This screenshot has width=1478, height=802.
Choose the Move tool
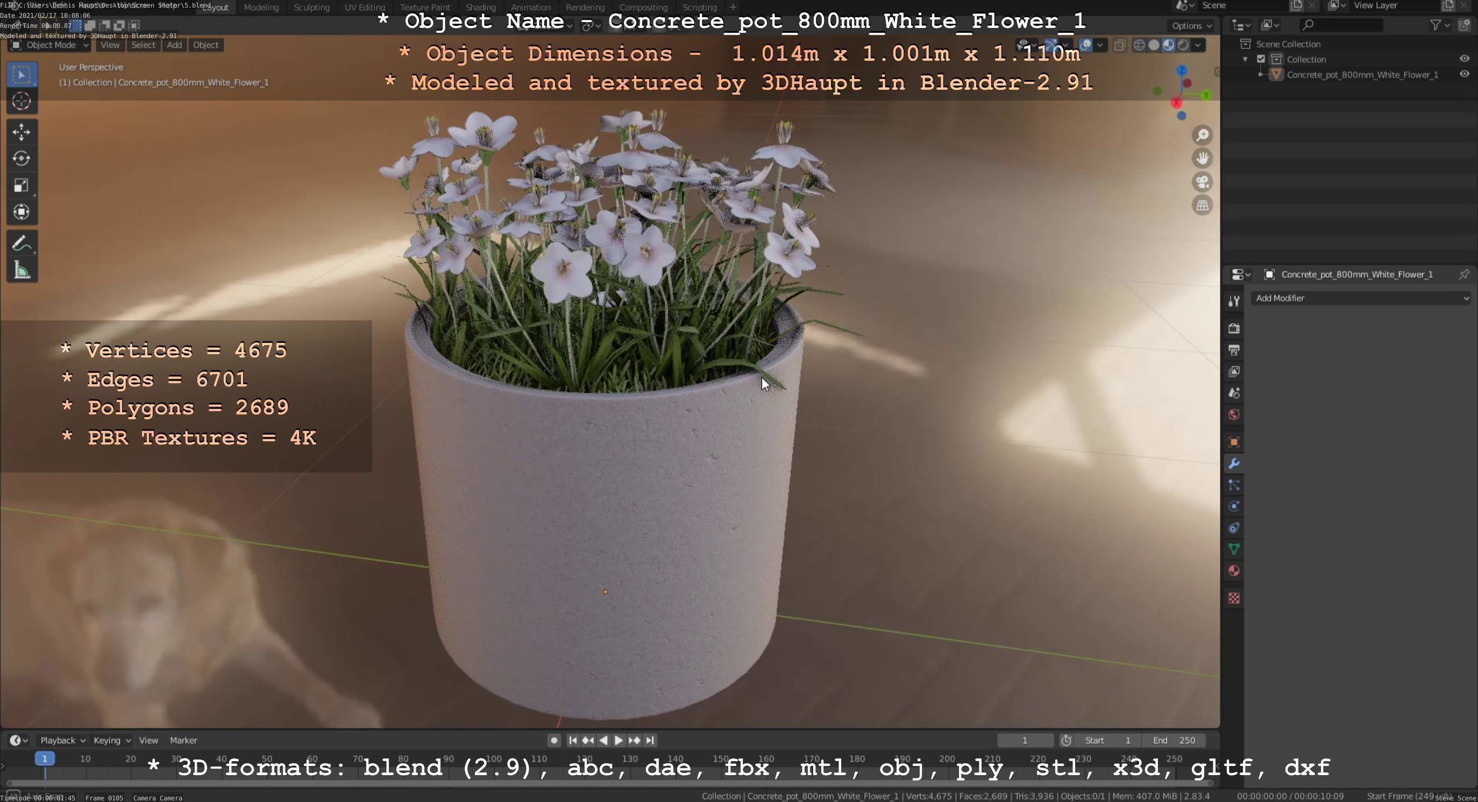pos(22,132)
